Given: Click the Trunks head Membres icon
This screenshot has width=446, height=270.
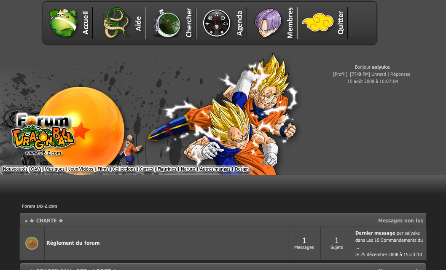Looking at the screenshot, I should 268,23.
